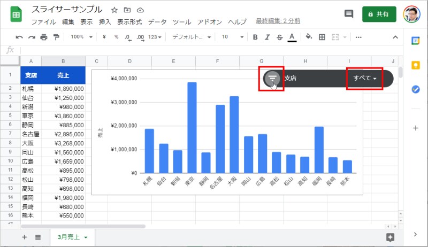Screen dimensions: 428x247
Task: Open the merge cells dropdown arrow
Action: (345, 37)
